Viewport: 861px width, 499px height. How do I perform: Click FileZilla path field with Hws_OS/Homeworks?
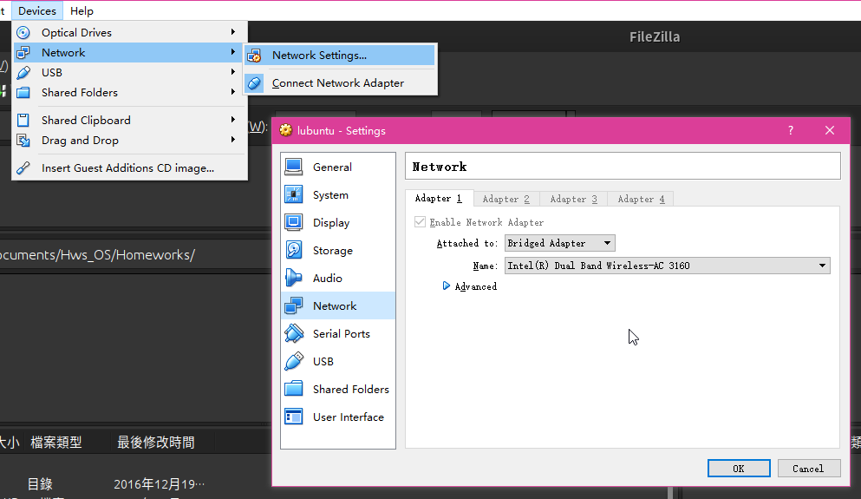click(134, 255)
